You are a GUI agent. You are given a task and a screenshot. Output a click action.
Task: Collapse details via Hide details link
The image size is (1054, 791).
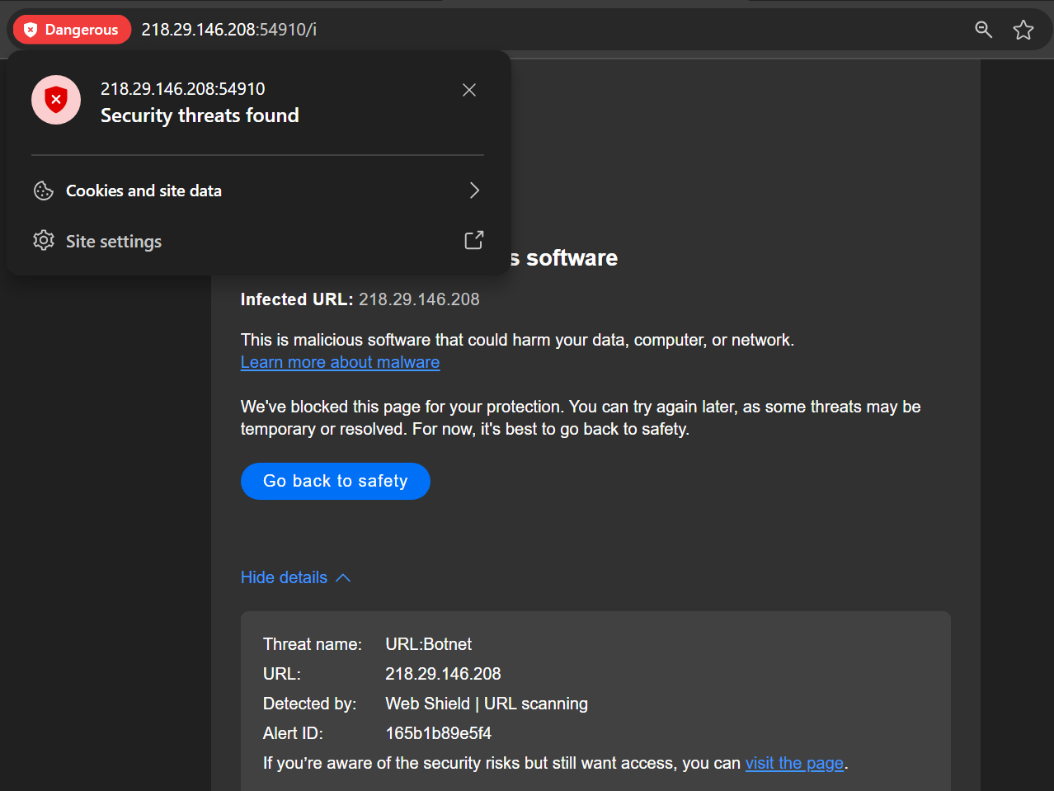(284, 577)
